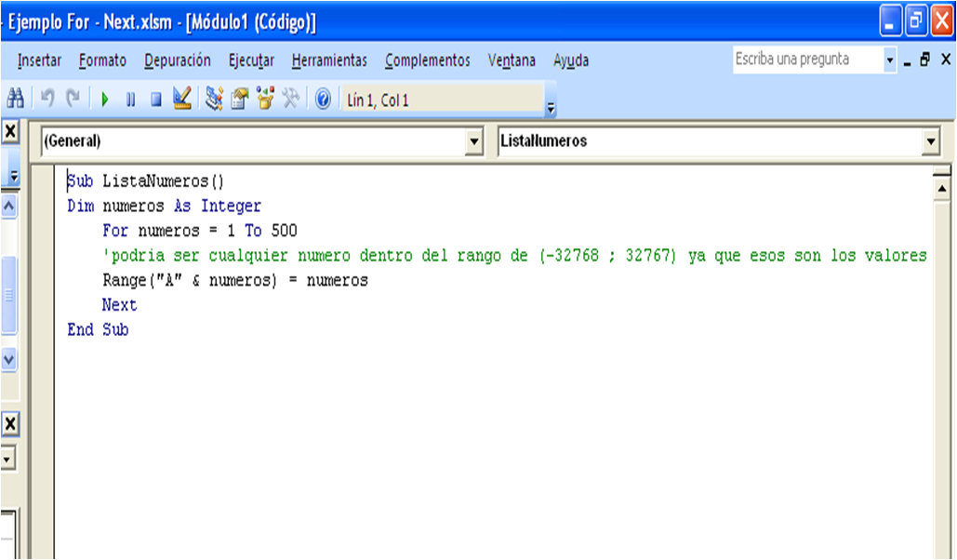Expand the help search box dropdown arrow
Image resolution: width=957 pixels, height=560 pixels.
click(x=890, y=60)
